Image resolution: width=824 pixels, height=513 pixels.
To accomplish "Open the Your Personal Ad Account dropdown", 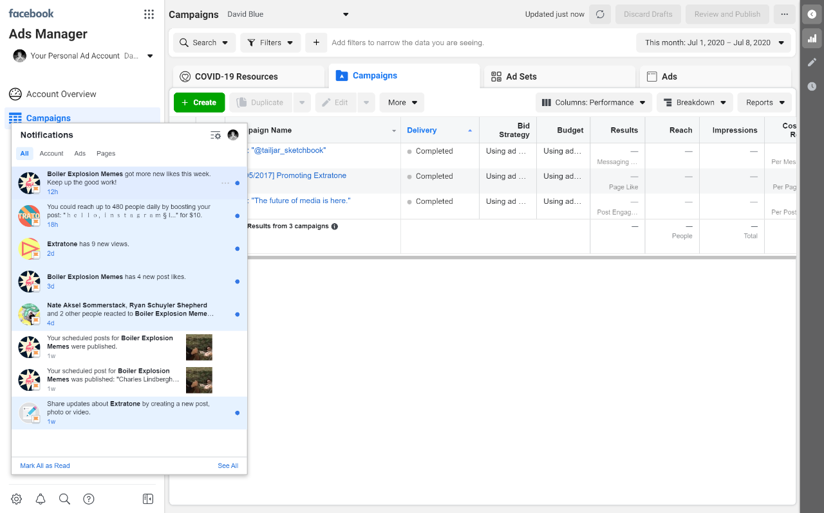I will click(x=84, y=56).
